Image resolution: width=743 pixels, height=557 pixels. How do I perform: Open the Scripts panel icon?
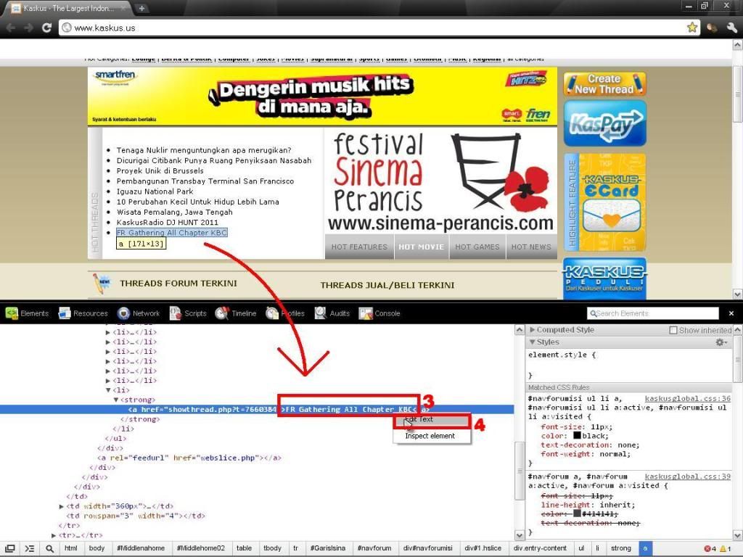coord(176,313)
